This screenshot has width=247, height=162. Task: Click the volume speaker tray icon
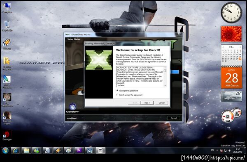(230, 151)
